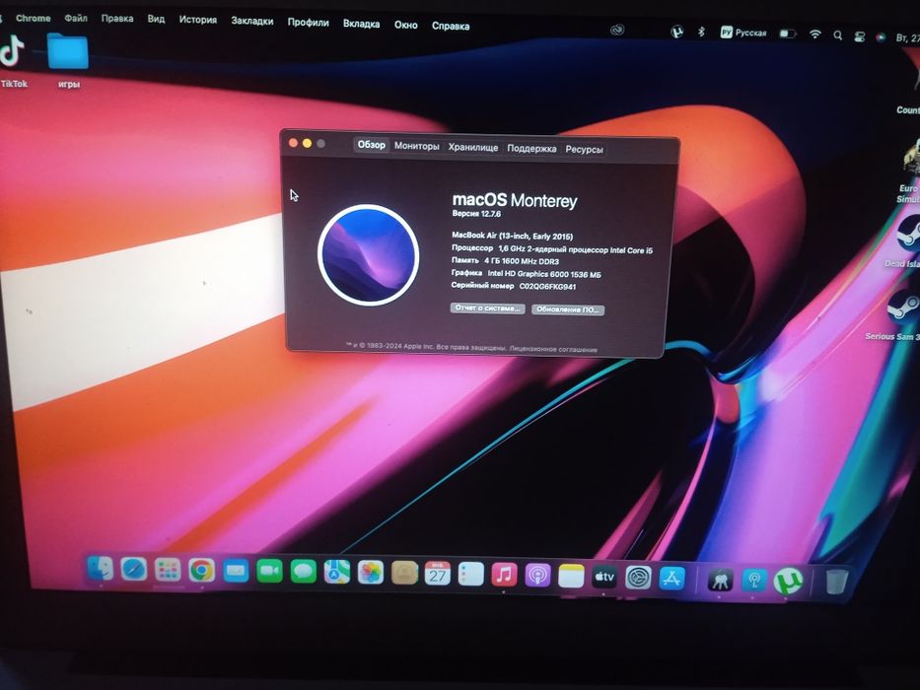Activate Siri from the menu bar
This screenshot has height=690, width=920.
pos(881,37)
